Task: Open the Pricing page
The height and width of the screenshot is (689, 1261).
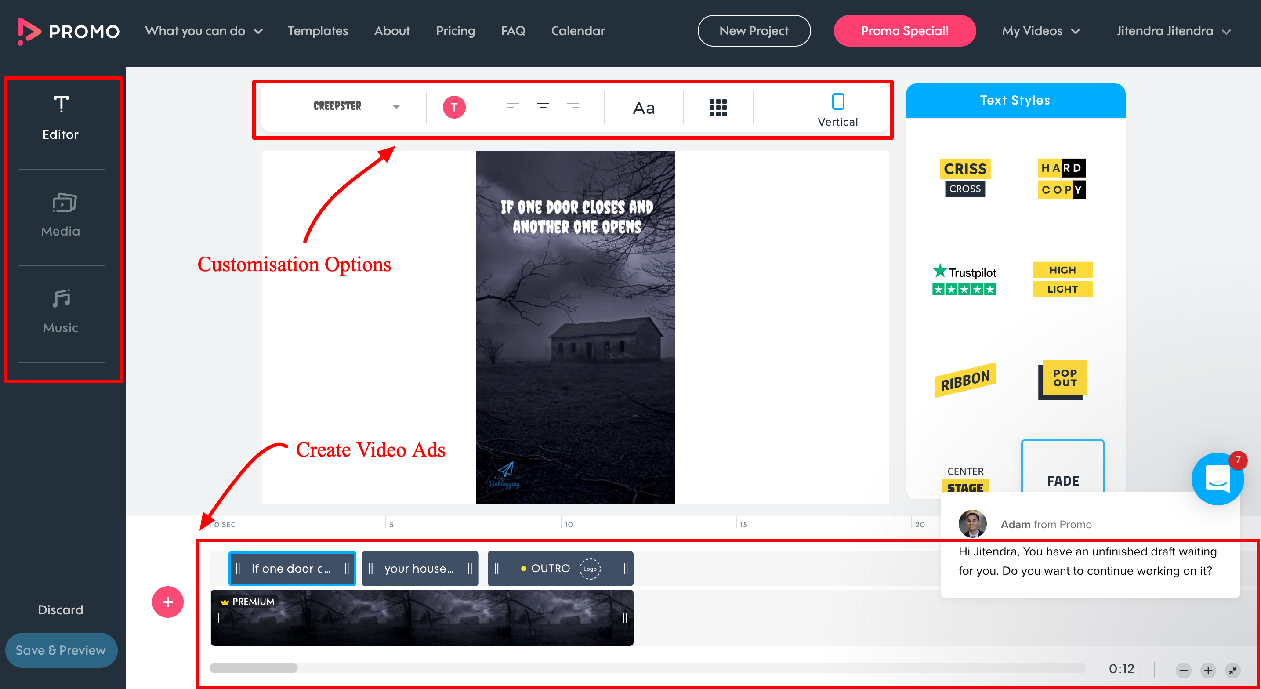Action: [455, 31]
